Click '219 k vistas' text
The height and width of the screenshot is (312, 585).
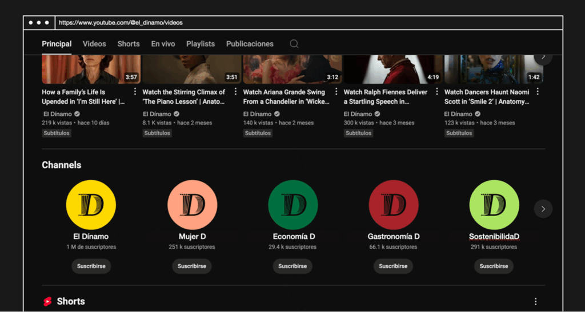point(57,123)
